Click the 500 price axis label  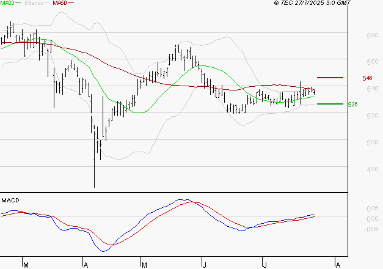click(373, 142)
